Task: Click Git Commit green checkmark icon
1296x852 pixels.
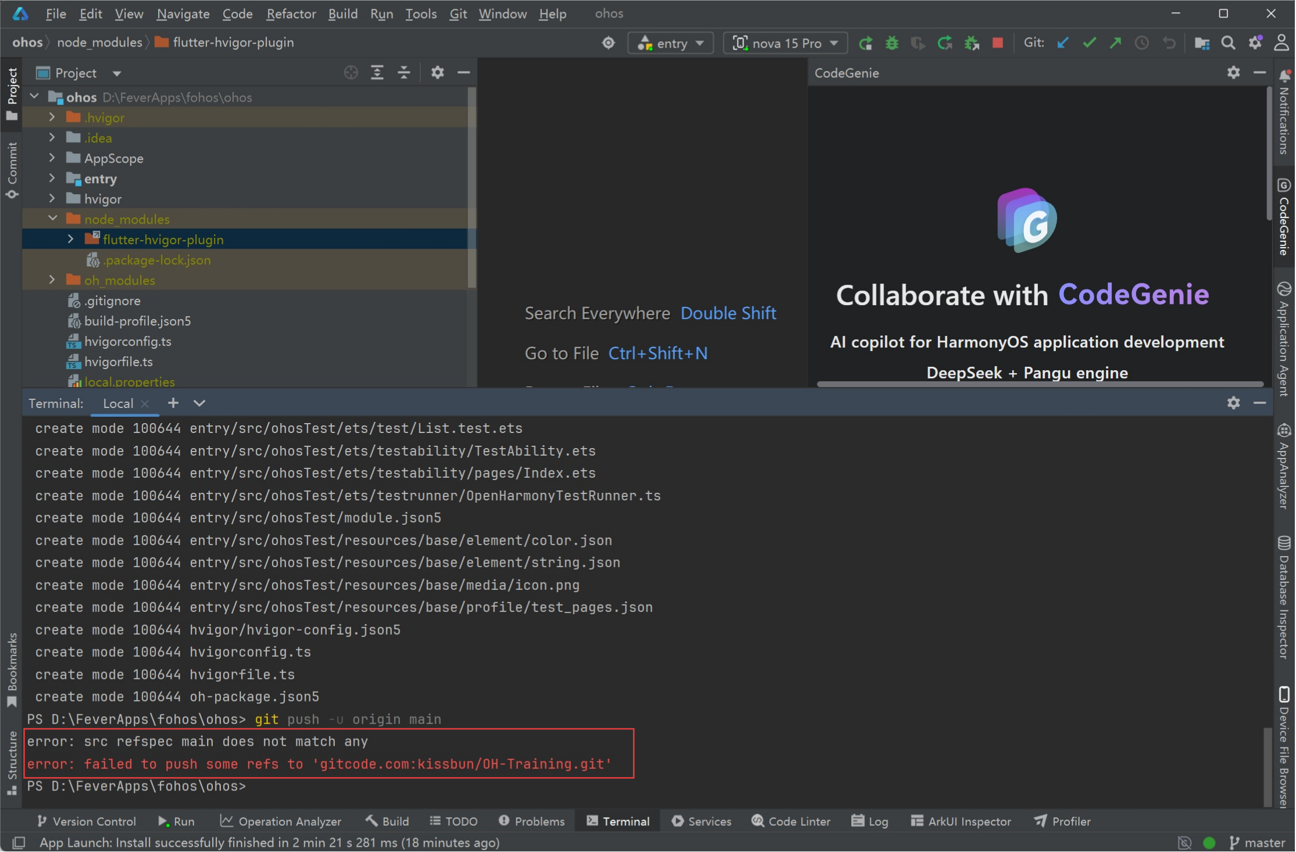Action: click(1089, 43)
